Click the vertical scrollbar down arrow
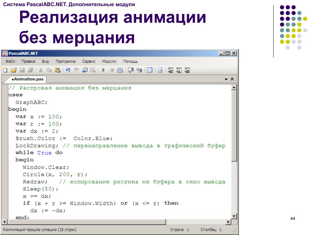This screenshot has width=314, height=235. 234,216
